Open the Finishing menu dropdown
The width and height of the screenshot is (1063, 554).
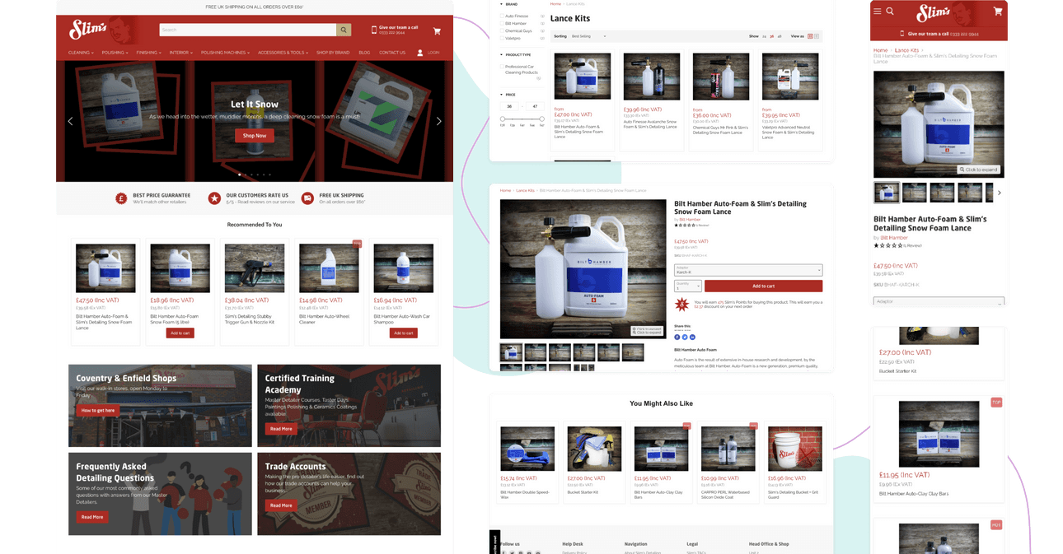coord(148,53)
